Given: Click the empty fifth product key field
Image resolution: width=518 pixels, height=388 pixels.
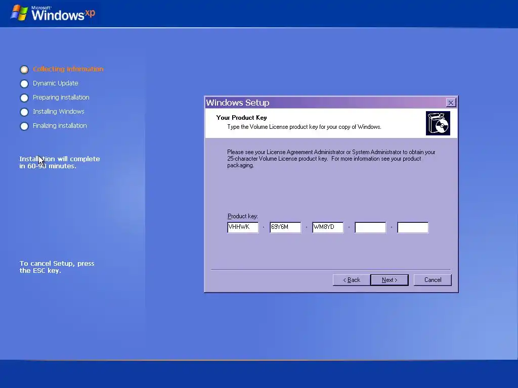Looking at the screenshot, I should pos(413,227).
